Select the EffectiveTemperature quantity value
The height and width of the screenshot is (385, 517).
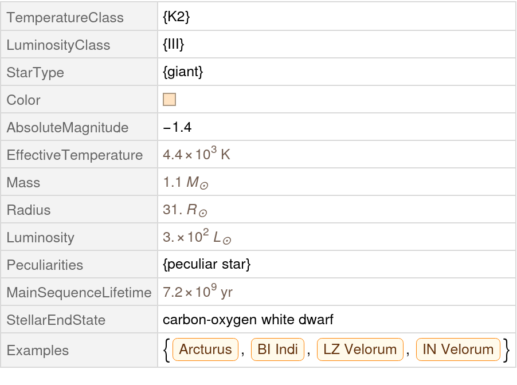[196, 154]
